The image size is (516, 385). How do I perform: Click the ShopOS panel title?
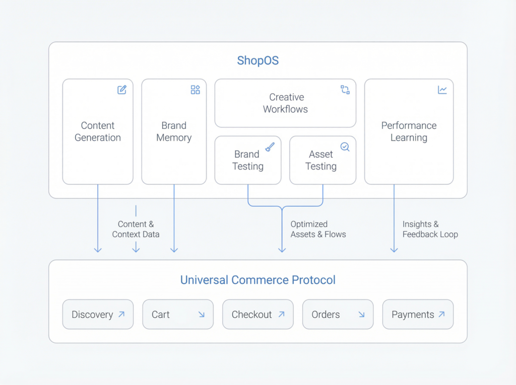(x=257, y=60)
